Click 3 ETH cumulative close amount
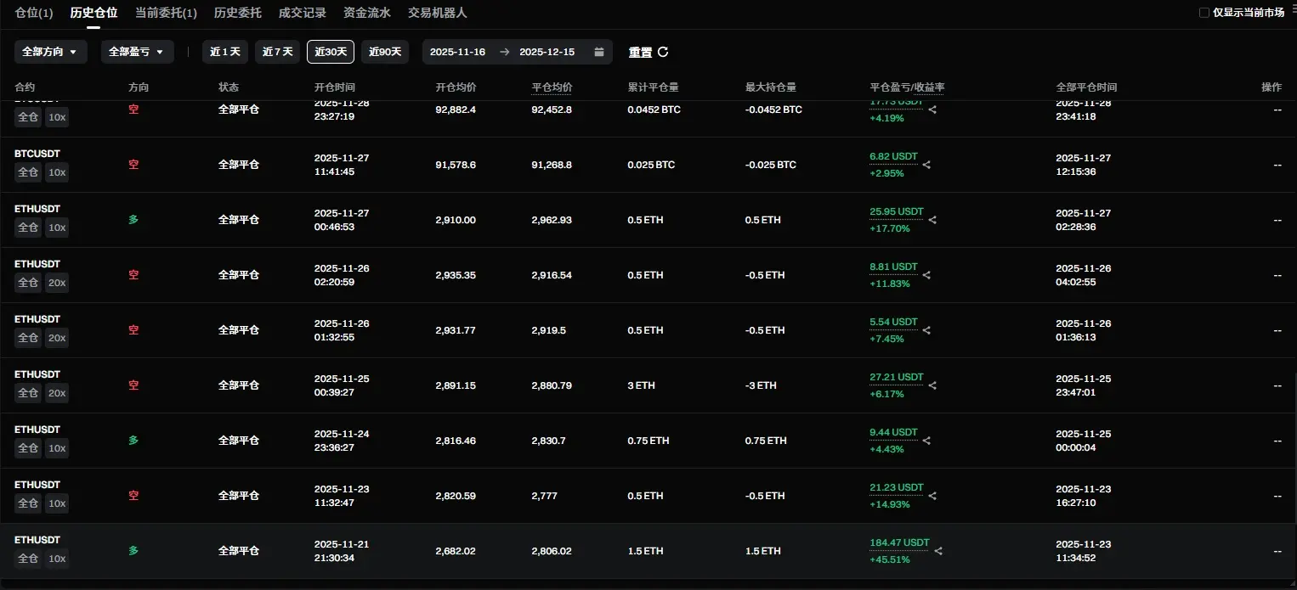Viewport: 1297px width, 590px height. [x=642, y=385]
